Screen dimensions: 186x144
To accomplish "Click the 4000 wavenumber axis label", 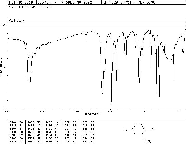I will click(8, 111).
